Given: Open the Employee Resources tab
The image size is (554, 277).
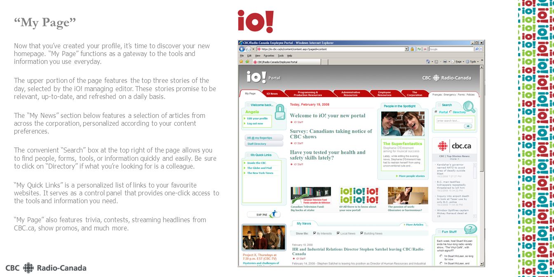Looking at the screenshot, I should coord(384,94).
